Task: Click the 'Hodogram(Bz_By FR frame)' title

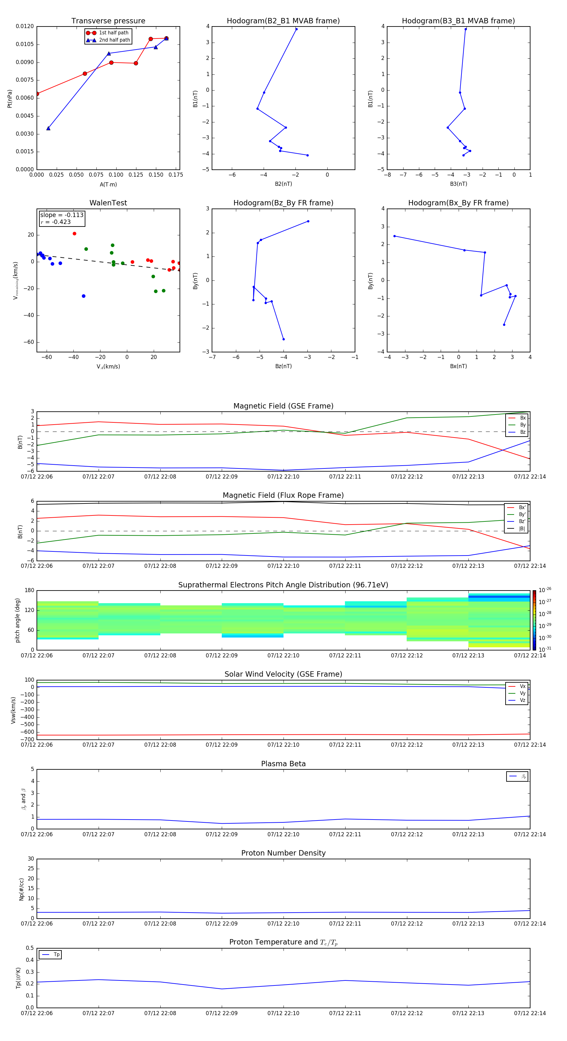Action: [283, 203]
